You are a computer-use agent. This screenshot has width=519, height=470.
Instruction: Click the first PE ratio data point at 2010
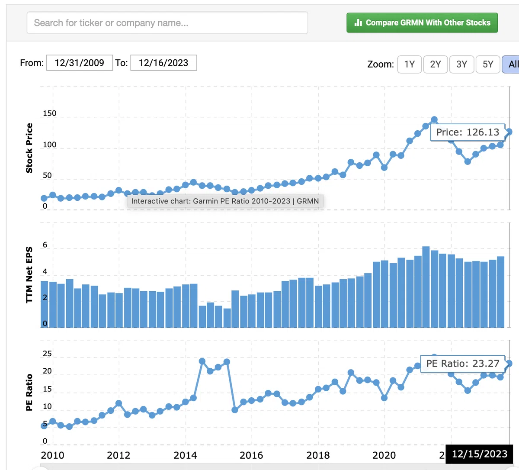pyautogui.click(x=44, y=425)
